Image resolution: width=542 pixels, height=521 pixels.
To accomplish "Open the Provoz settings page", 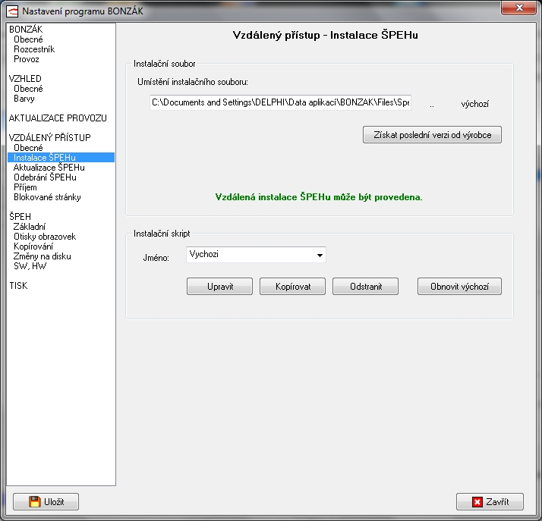I will tap(27, 59).
